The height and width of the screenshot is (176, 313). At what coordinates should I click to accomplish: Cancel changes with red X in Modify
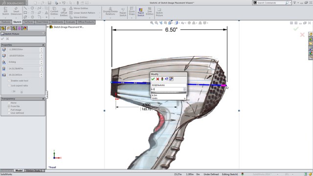[157, 79]
